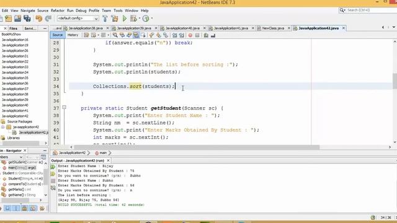397x223 pixels.
Task: Collapse the getStudent method fold marker at line 37
Action: coord(64,107)
